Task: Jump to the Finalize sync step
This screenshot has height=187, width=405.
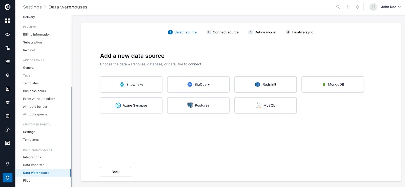Action: pos(299,32)
